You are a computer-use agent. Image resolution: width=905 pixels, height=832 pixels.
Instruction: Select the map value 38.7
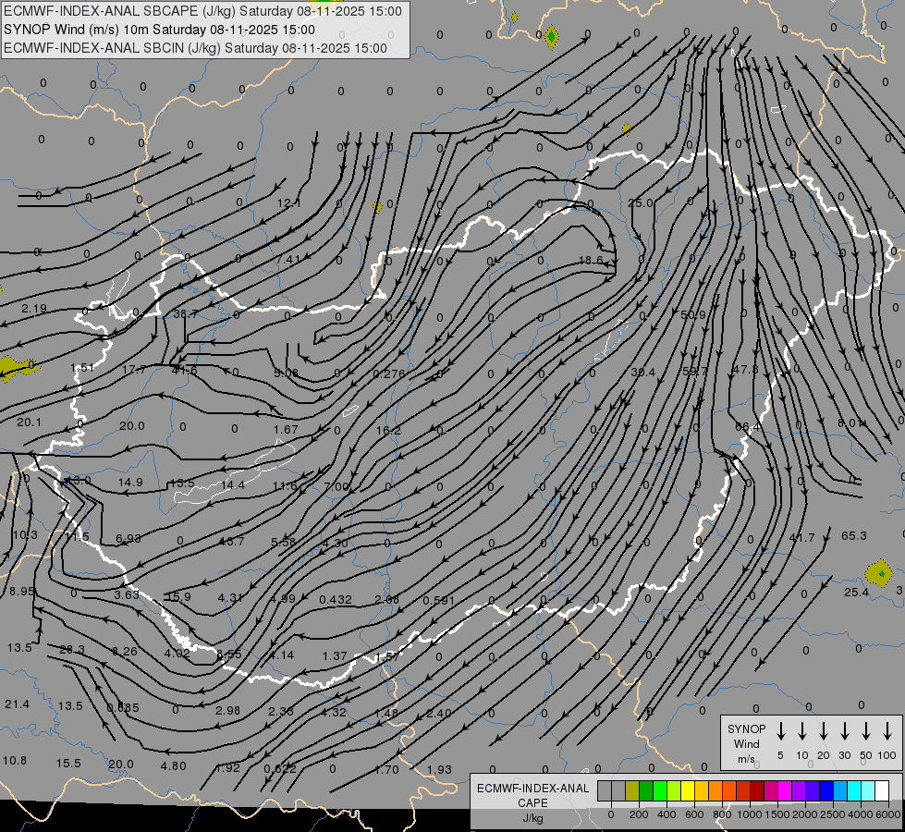186,313
